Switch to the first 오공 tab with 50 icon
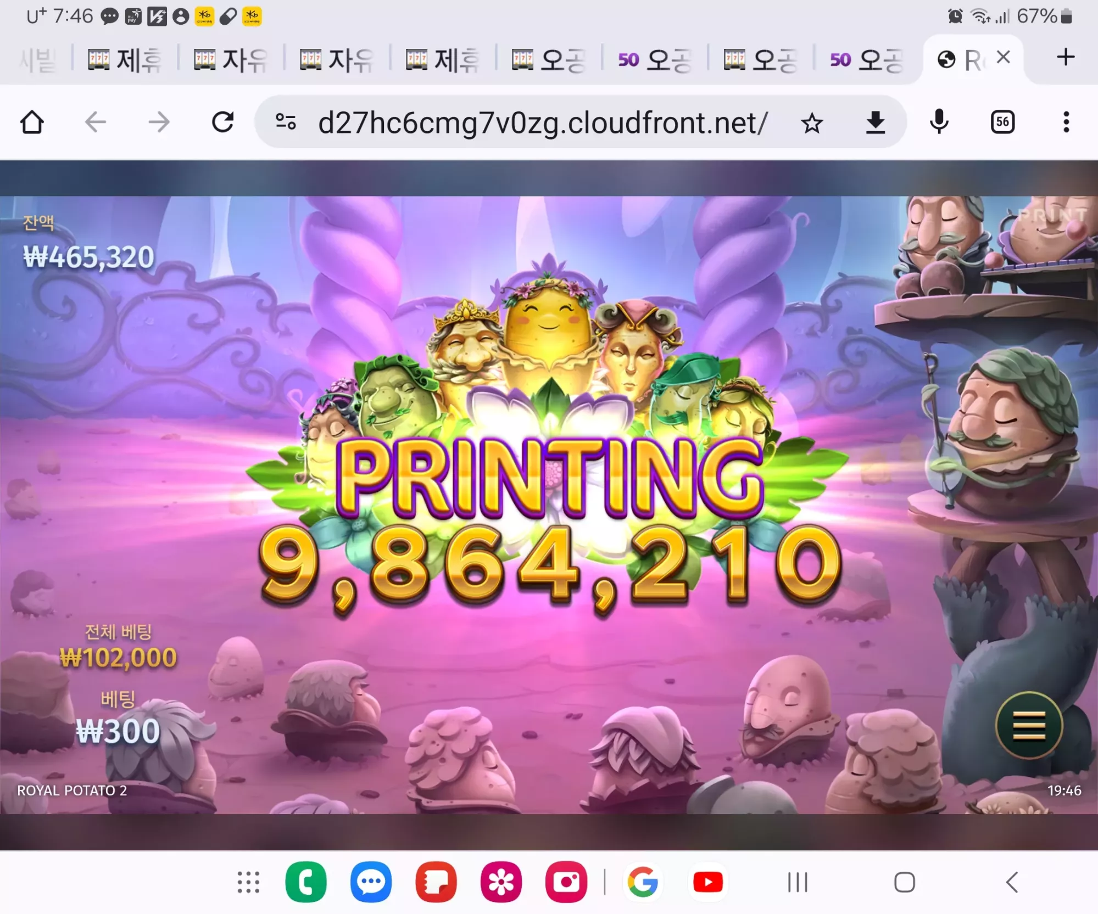Viewport: 1098px width, 914px height. coord(655,60)
